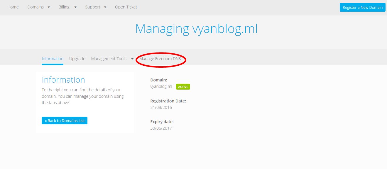
Task: Open the Billing menu
Action: tap(64, 7)
